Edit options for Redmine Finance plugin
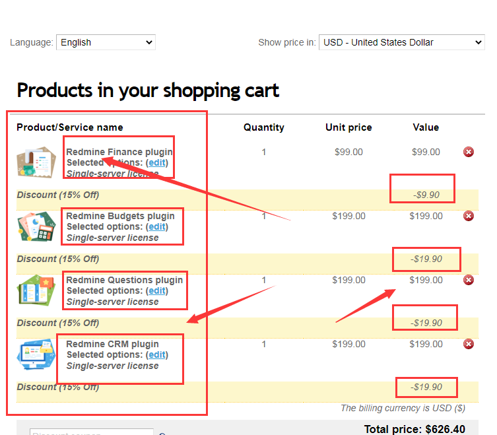The height and width of the screenshot is (435, 497). coord(157,162)
